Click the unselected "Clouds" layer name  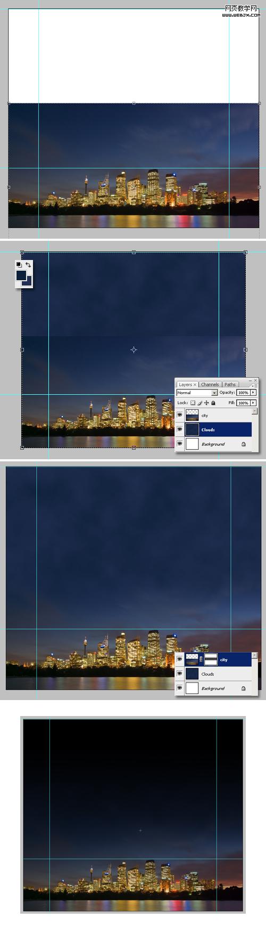(x=207, y=674)
